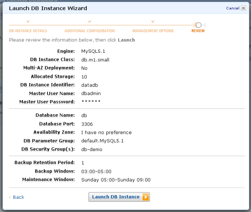Click the Allocated Storage label

(x=53, y=76)
